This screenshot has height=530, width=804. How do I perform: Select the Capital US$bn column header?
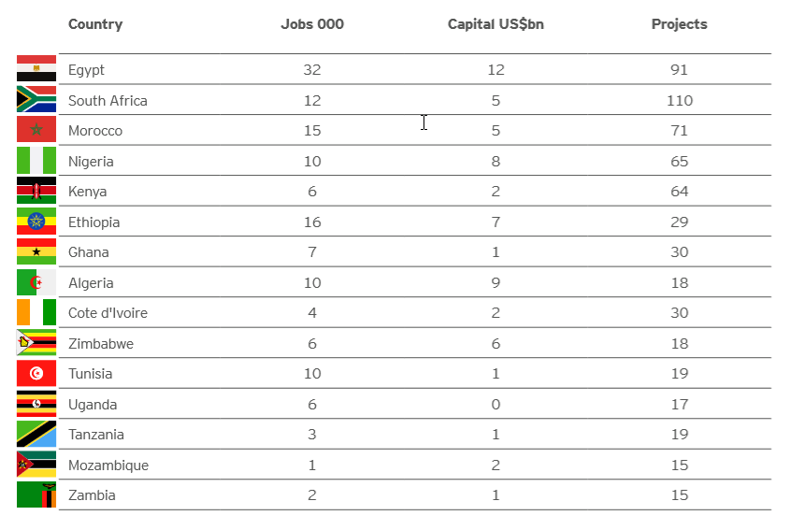[495, 24]
